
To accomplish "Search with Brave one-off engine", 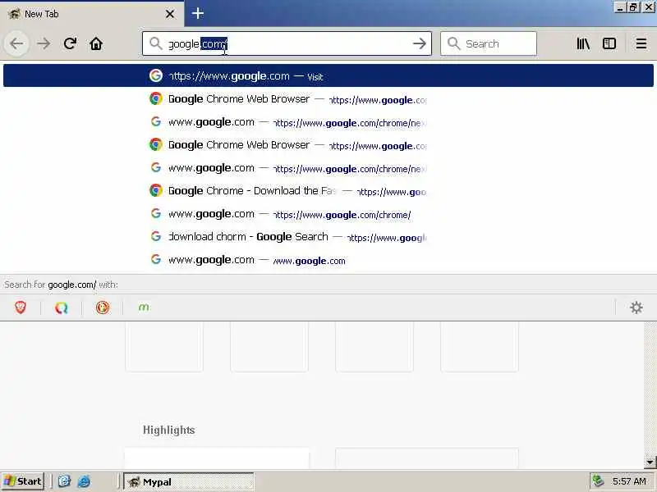I will [x=20, y=307].
